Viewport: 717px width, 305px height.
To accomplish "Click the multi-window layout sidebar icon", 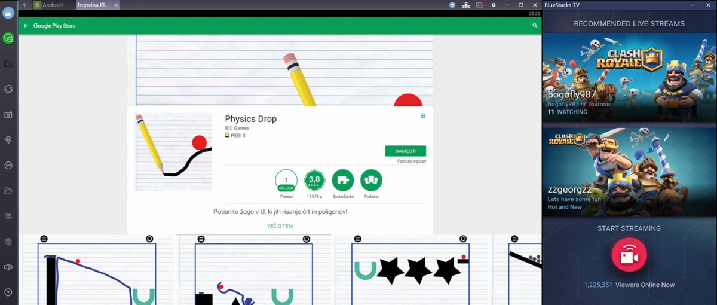I will 8,64.
